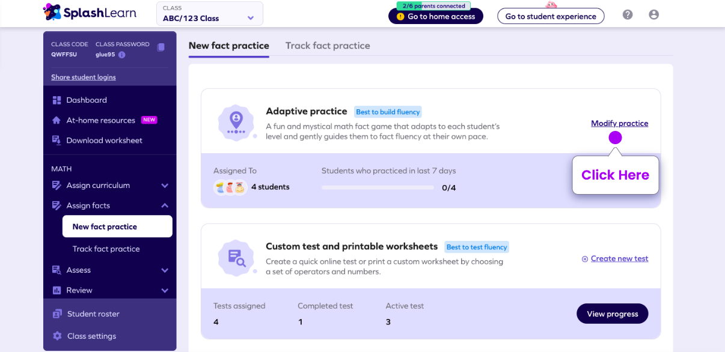Viewport: 725px width, 352px height.
Task: Switch to Track fact practice tab
Action: (x=328, y=46)
